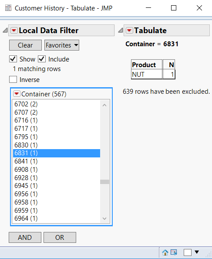Select container 6945 (1) in list
212x259 pixels.
coord(57,186)
